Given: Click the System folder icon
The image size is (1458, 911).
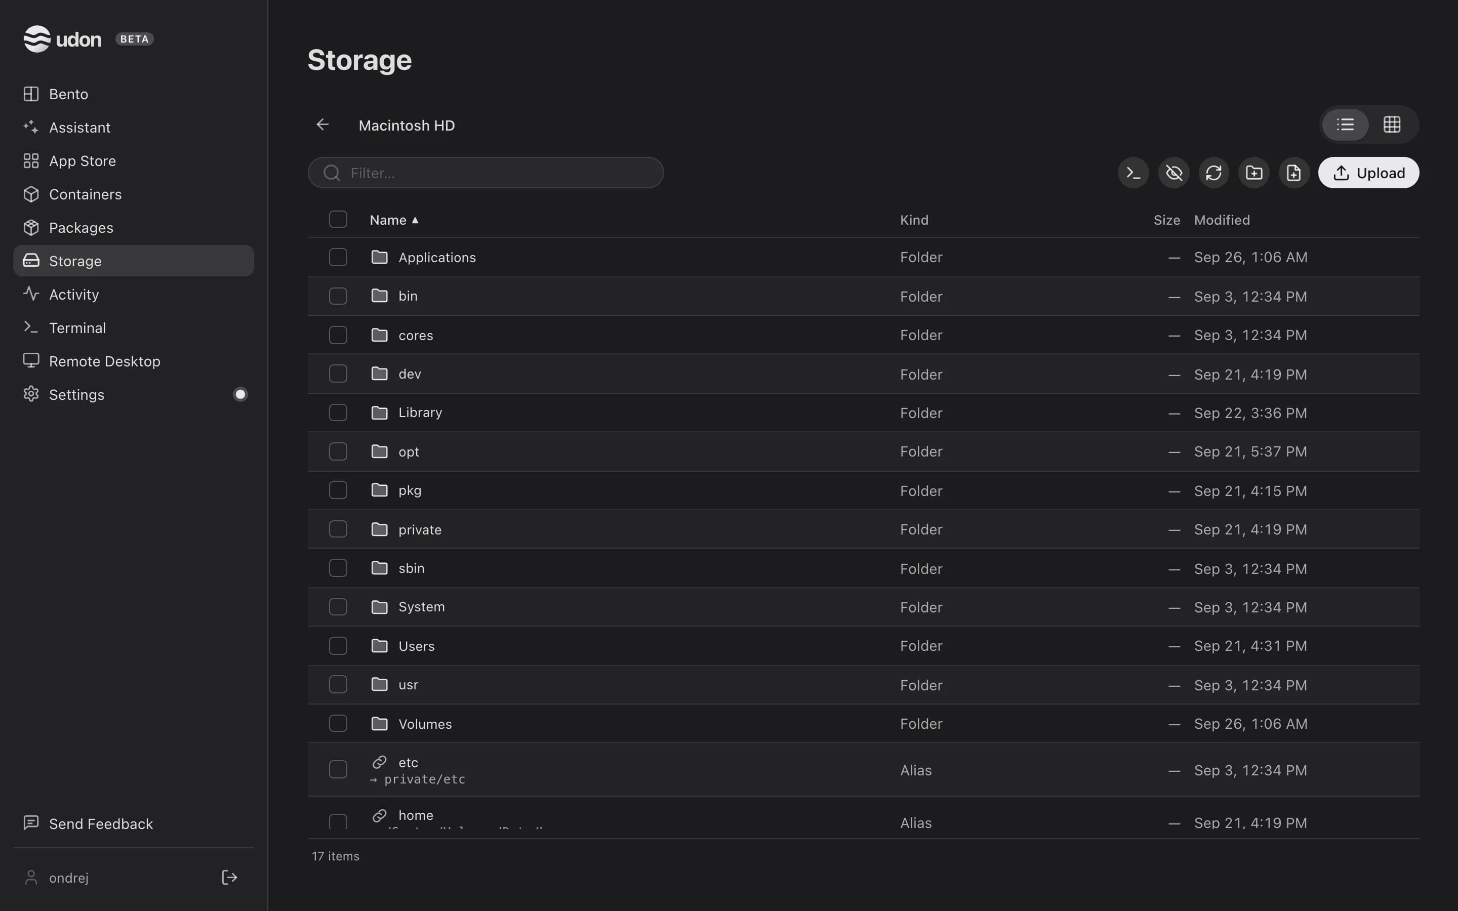Looking at the screenshot, I should [380, 607].
